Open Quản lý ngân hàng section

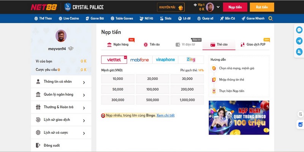(x=61, y=94)
